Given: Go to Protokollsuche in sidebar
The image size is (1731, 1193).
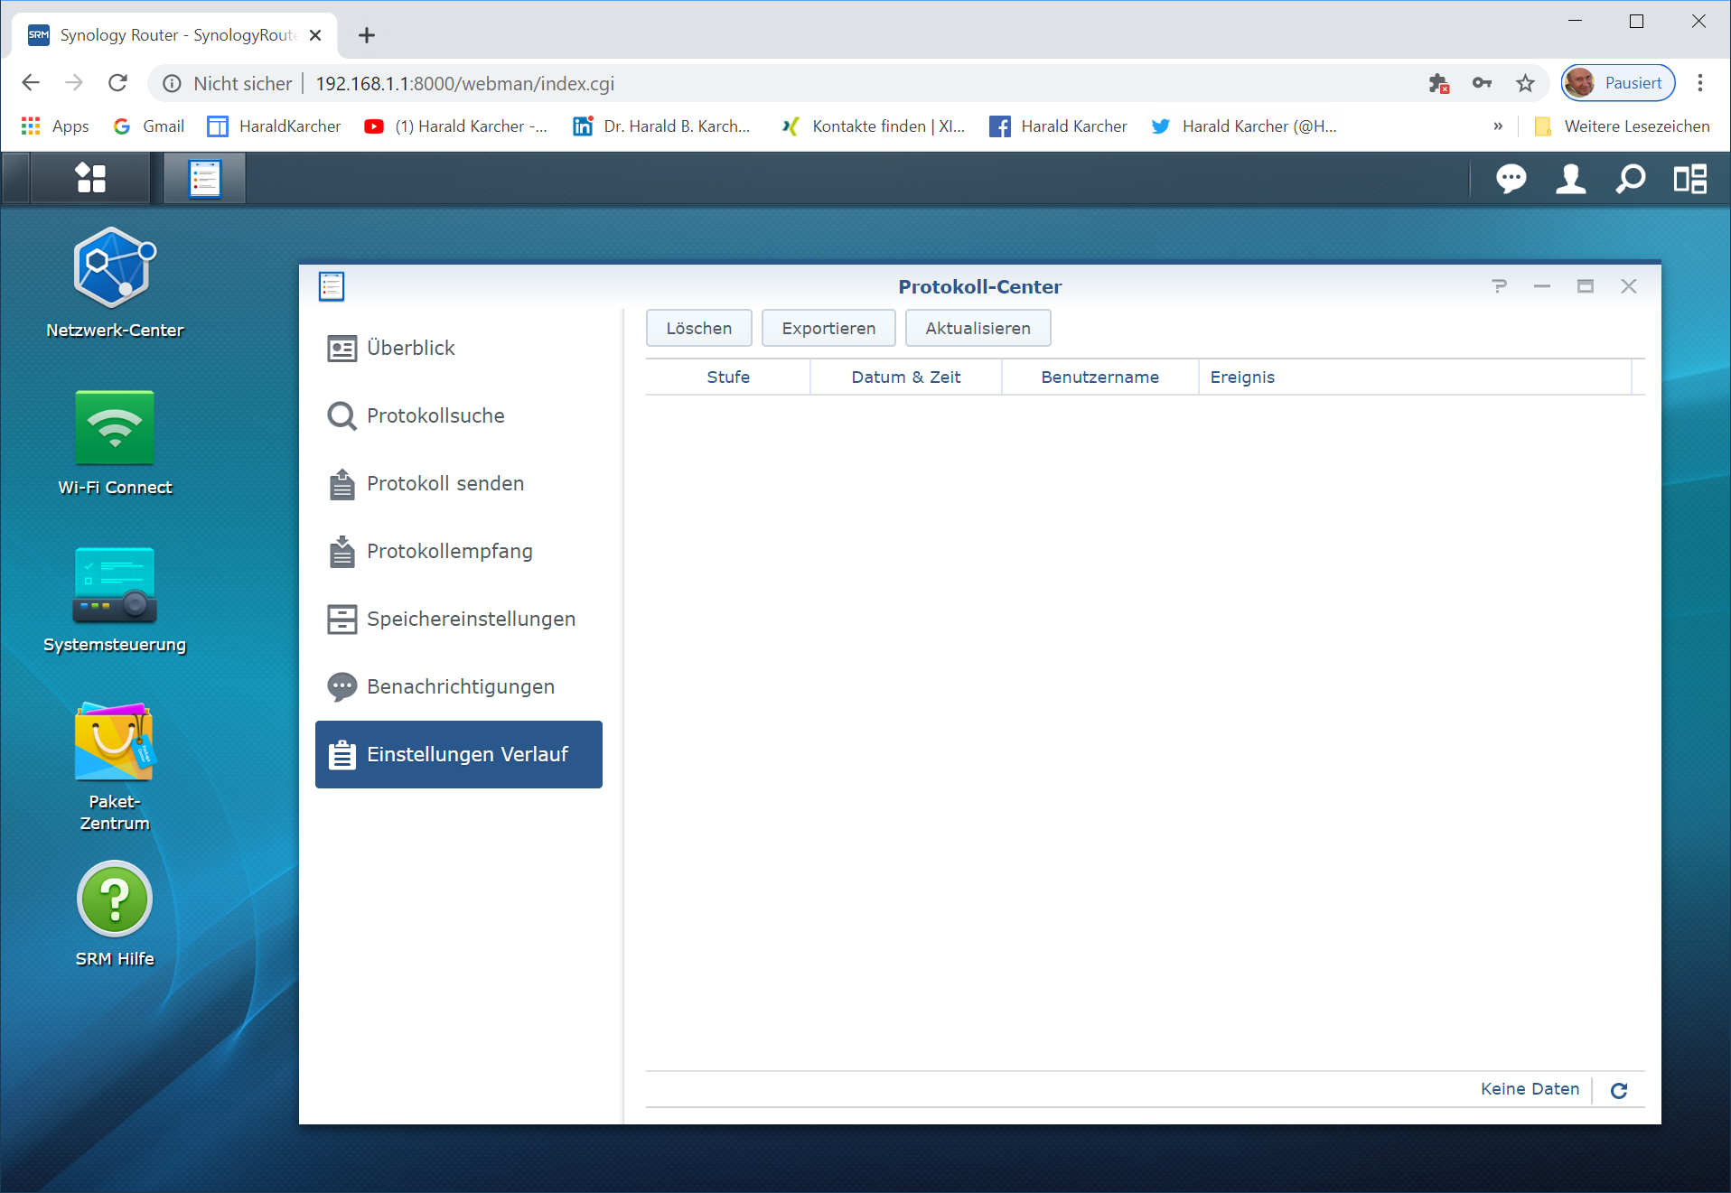Looking at the screenshot, I should tap(435, 416).
